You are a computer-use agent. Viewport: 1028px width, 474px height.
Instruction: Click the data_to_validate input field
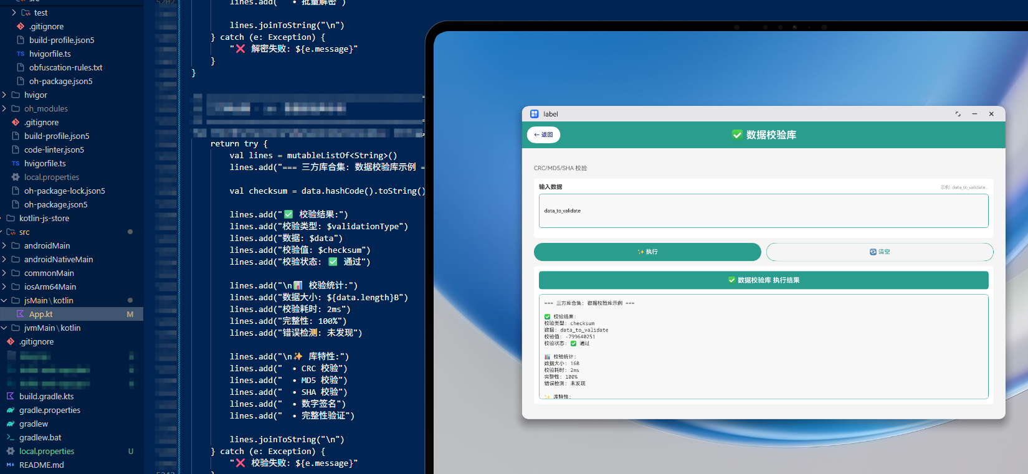point(763,211)
